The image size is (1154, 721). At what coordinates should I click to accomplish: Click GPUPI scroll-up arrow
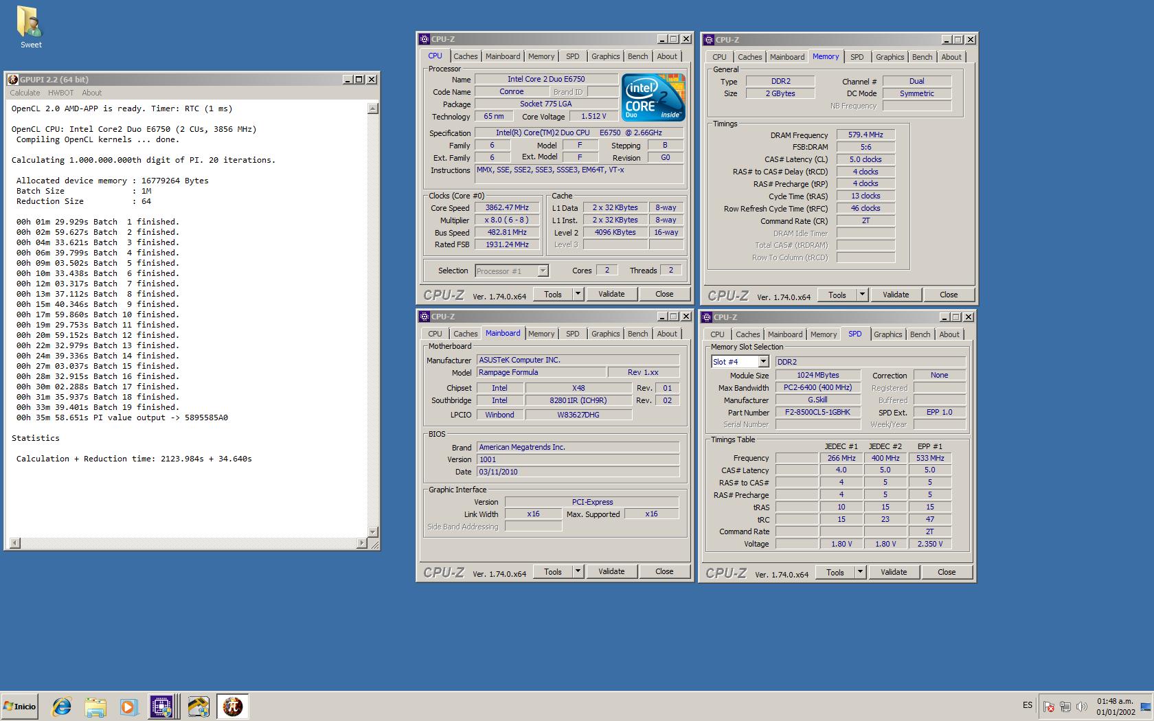[x=372, y=108]
